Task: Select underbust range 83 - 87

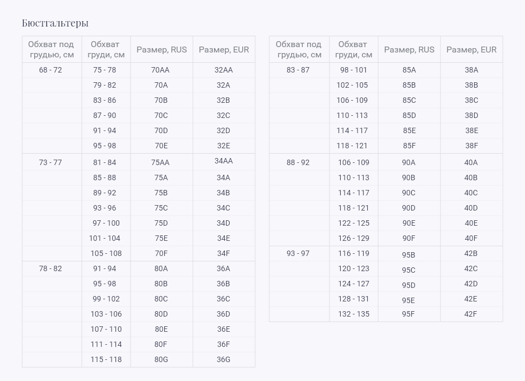Action: 298,70
